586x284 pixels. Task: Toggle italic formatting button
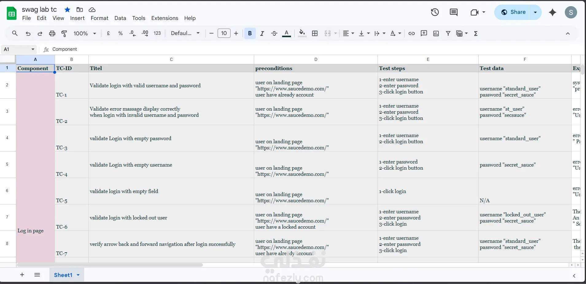(262, 34)
